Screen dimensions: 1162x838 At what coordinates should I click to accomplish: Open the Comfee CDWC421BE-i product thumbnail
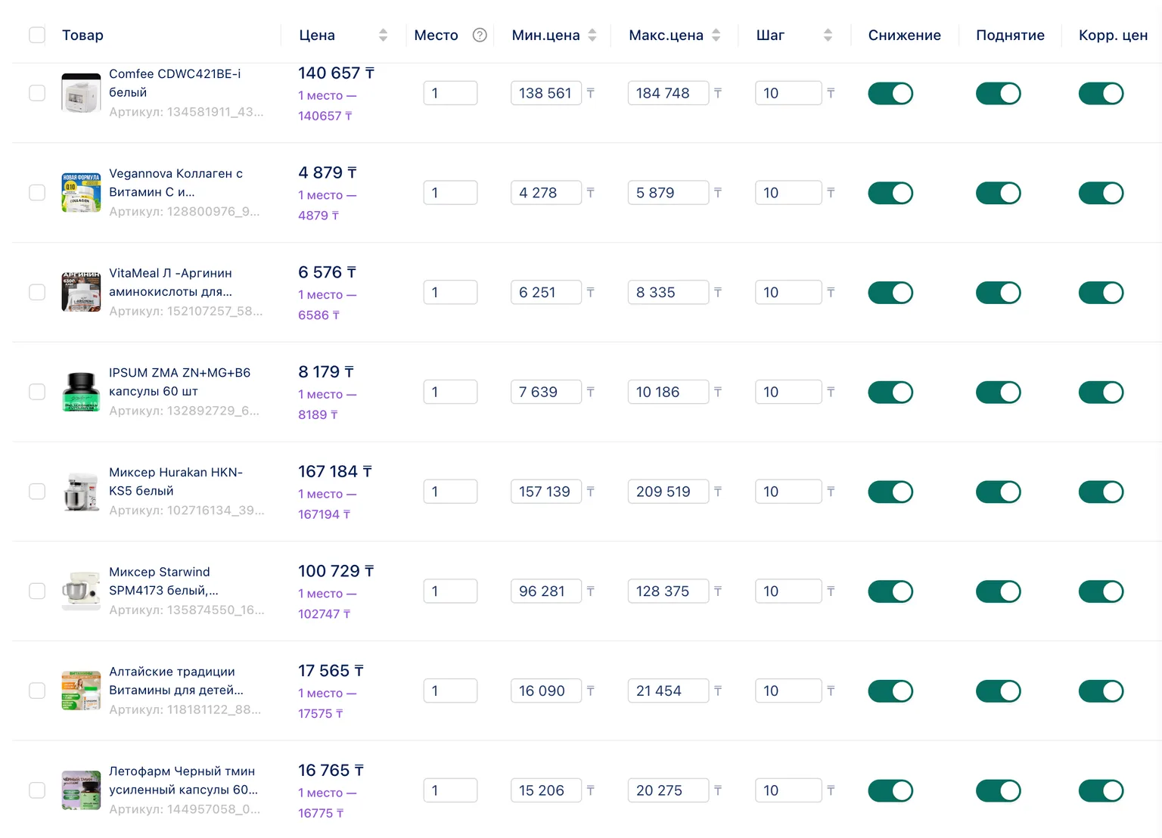tap(81, 93)
